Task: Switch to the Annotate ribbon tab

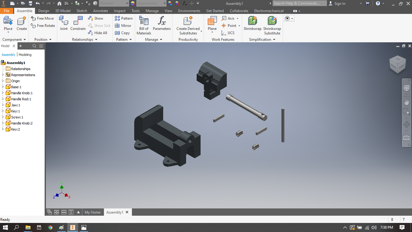Action: tap(100, 11)
